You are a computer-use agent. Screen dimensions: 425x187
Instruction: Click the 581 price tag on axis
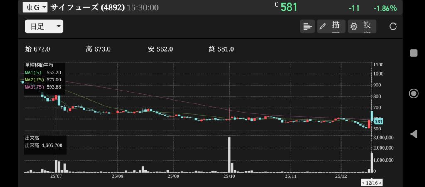(x=378, y=121)
